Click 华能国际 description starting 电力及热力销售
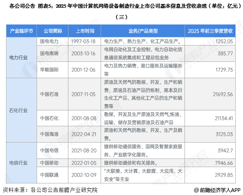 click(143, 70)
